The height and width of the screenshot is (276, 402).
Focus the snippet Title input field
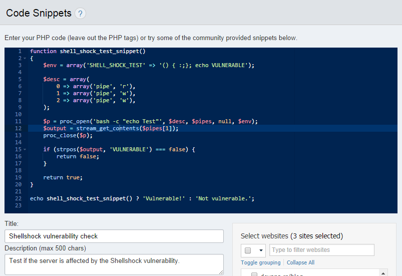(x=114, y=236)
